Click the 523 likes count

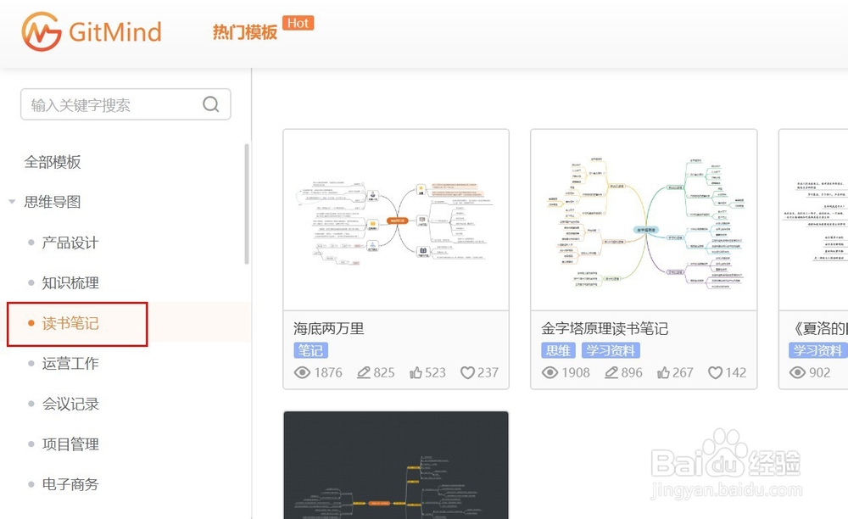coord(435,372)
